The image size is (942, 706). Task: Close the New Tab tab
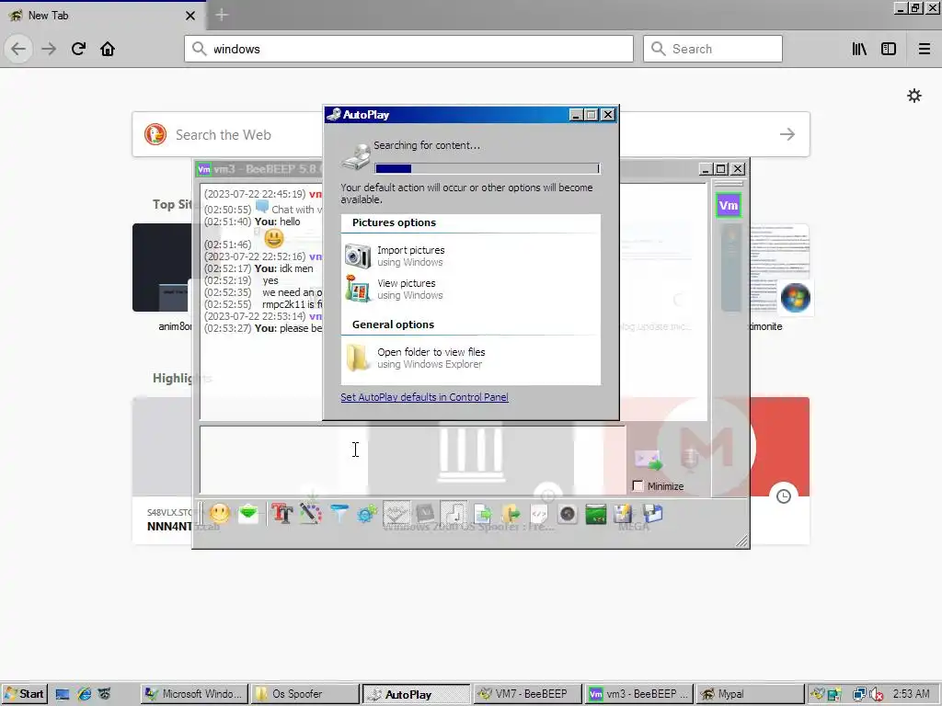click(x=190, y=16)
